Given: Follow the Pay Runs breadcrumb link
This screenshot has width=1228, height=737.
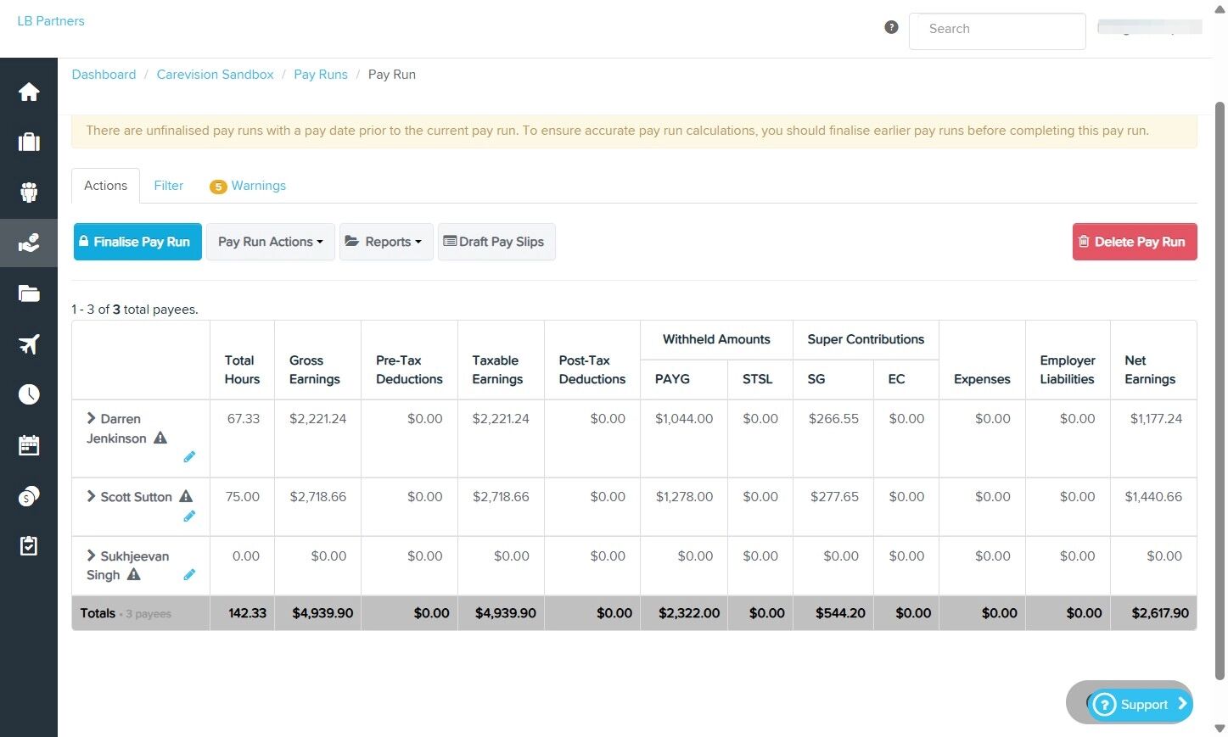Looking at the screenshot, I should [321, 75].
